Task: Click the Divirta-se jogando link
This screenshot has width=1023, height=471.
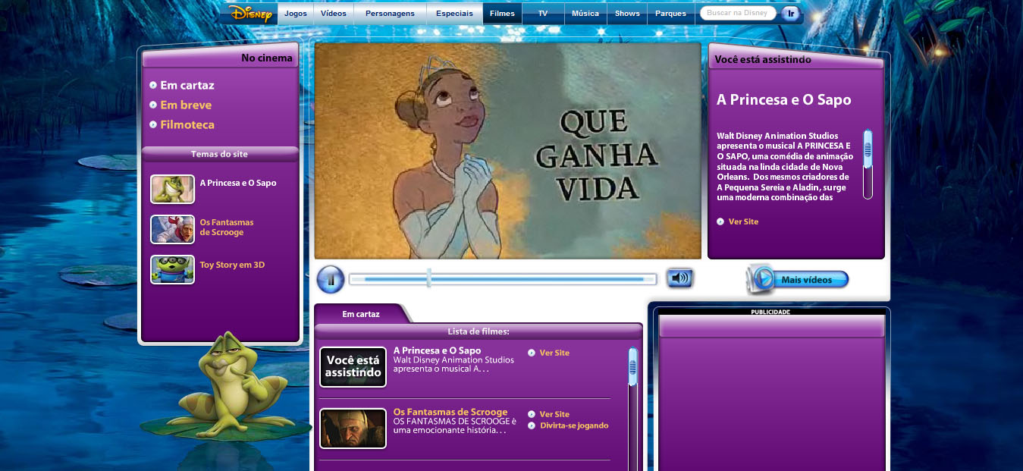Action: (574, 425)
